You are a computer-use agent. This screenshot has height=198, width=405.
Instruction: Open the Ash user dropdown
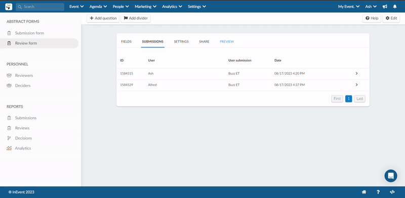coord(371,7)
